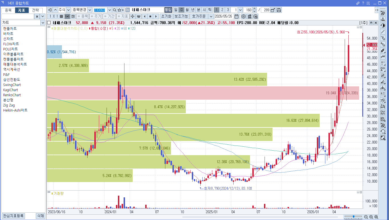Select the 분 minute period button
This screenshot has width=389, height=220.
(x=198, y=10)
